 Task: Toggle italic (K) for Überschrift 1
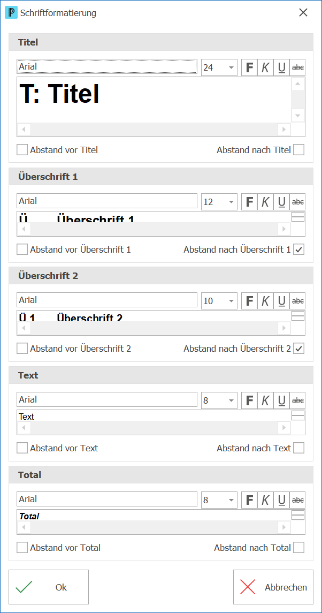point(265,202)
